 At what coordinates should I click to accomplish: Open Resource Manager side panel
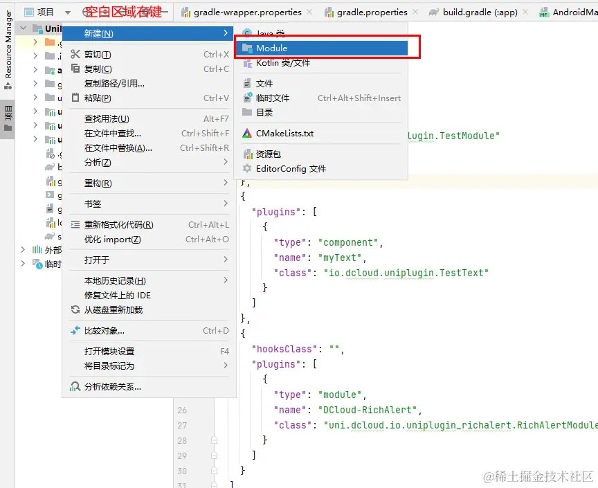pyautogui.click(x=8, y=50)
